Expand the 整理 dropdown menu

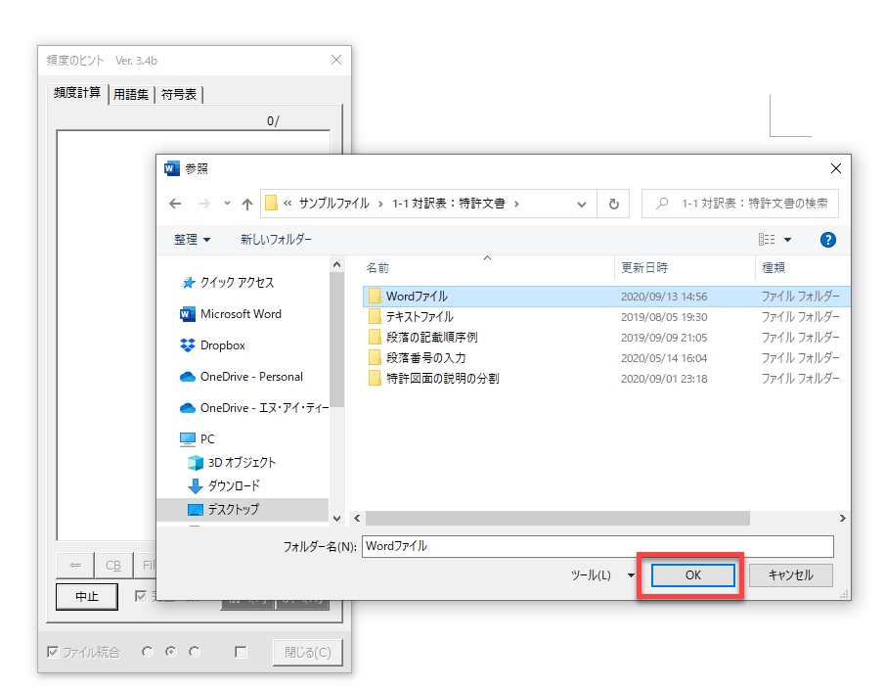tap(193, 240)
